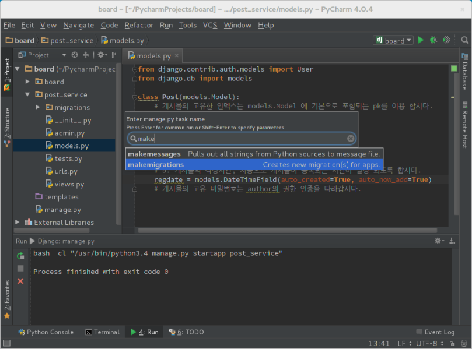Click board breadcrumb in navigation bar
The image size is (472, 349).
click(20, 40)
